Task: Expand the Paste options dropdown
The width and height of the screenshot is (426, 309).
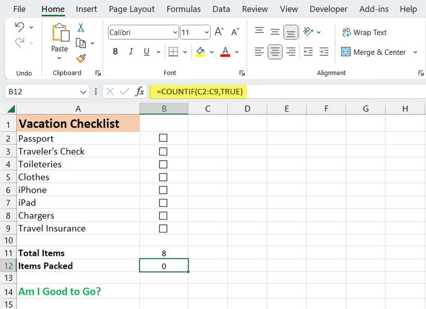Action: pyautogui.click(x=59, y=58)
